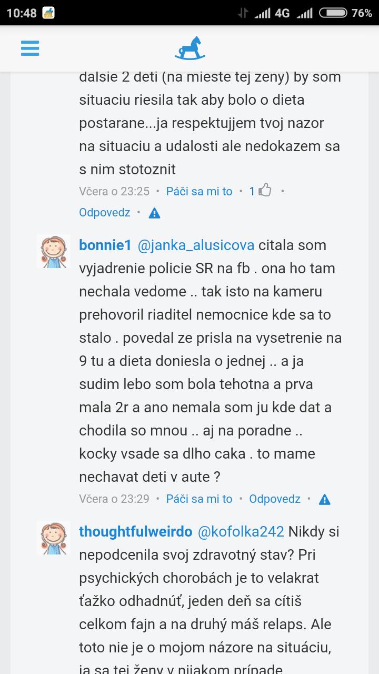Open bonnie1 user profile
This screenshot has height=674, width=379.
105,245
